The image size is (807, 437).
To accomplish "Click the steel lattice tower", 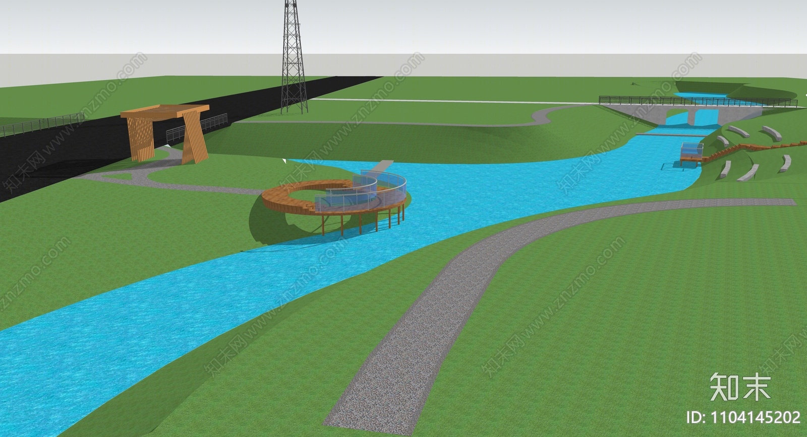I will [x=294, y=56].
